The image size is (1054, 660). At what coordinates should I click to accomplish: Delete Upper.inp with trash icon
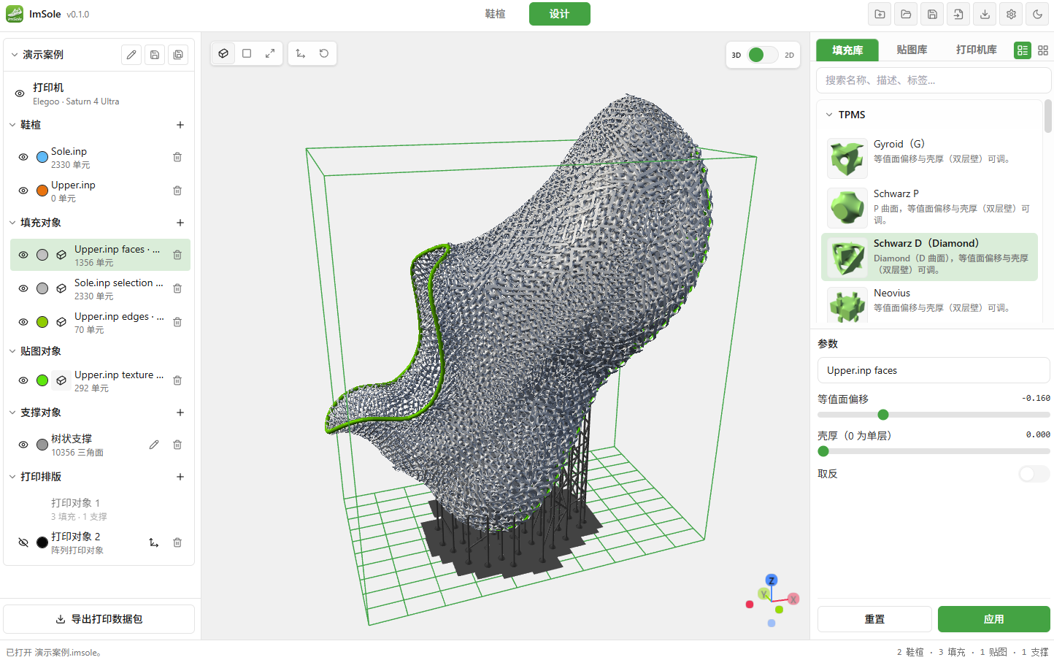pyautogui.click(x=177, y=191)
